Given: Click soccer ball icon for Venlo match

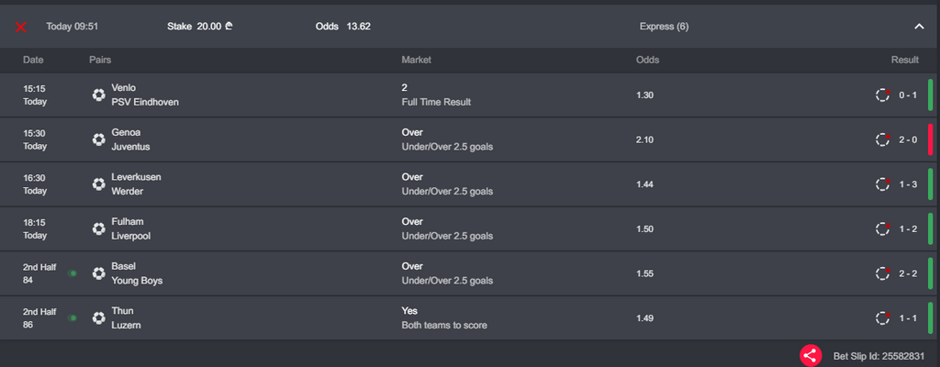Looking at the screenshot, I should (x=98, y=95).
